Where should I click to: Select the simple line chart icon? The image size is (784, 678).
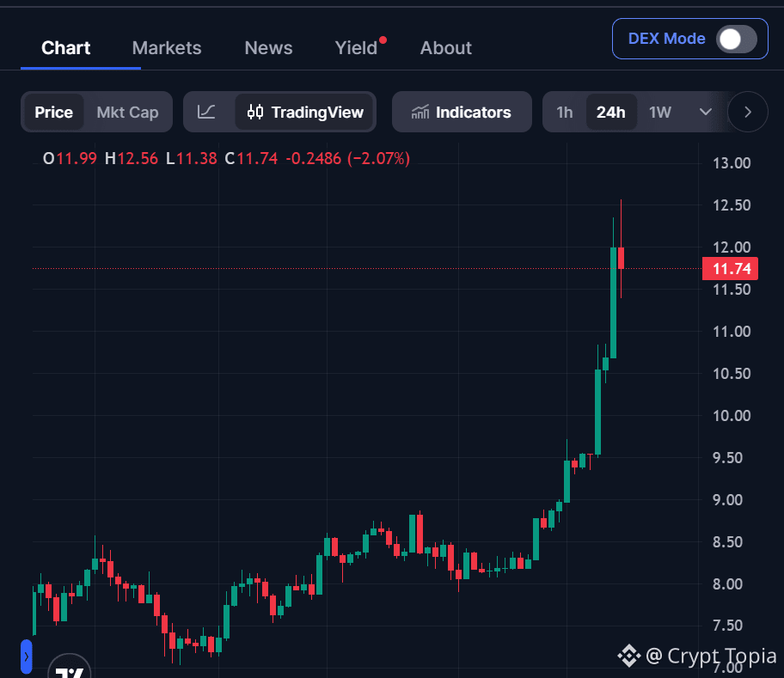[x=206, y=112]
